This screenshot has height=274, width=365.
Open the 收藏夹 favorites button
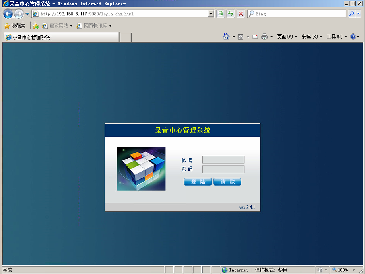pyautogui.click(x=15, y=26)
